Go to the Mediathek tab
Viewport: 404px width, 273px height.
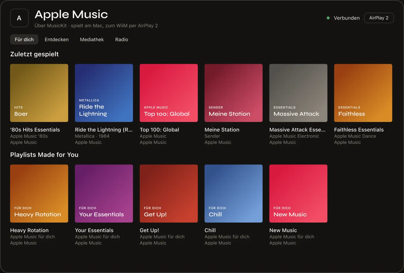[x=92, y=39]
